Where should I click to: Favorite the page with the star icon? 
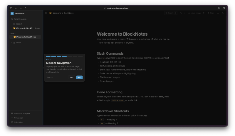(x=204, y=13)
